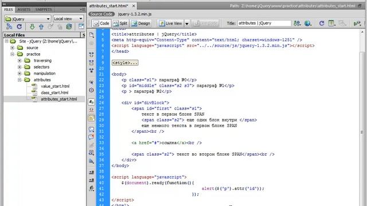Click the green Get files down arrow

(32, 27)
